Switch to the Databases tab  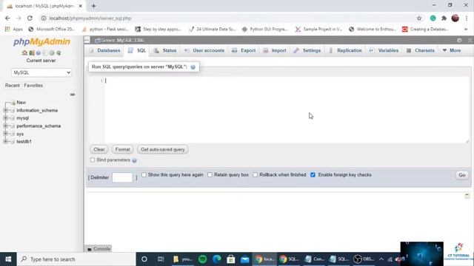[x=105, y=50]
